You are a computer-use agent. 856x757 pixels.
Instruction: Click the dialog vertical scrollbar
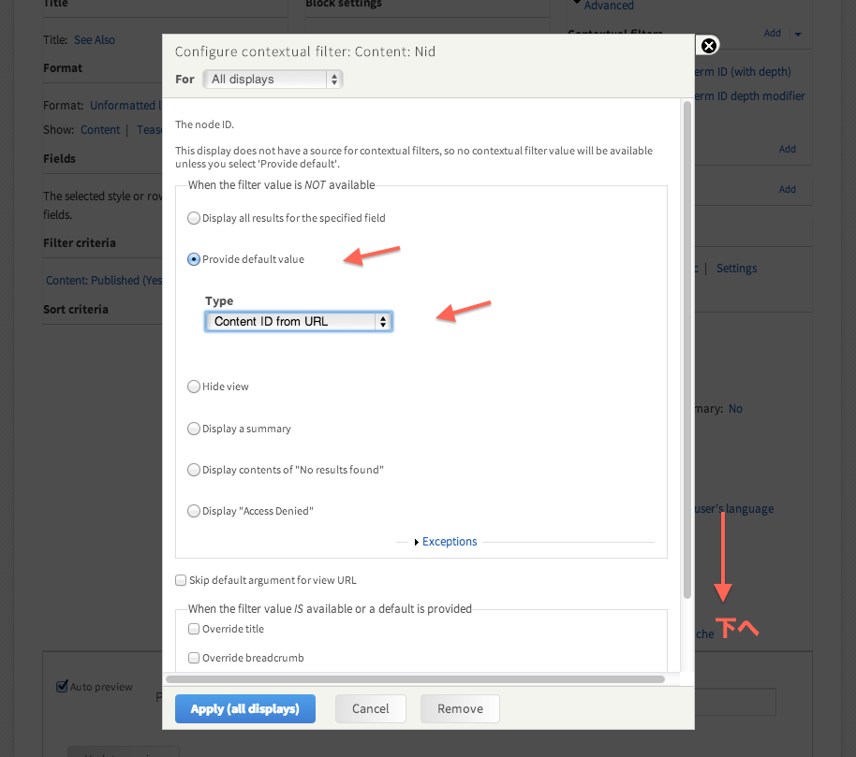click(x=687, y=349)
